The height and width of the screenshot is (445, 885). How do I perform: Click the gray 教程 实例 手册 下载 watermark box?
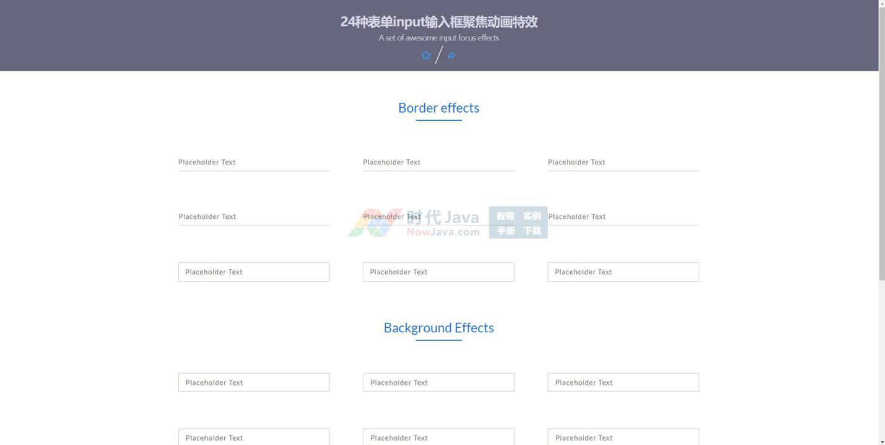click(518, 223)
